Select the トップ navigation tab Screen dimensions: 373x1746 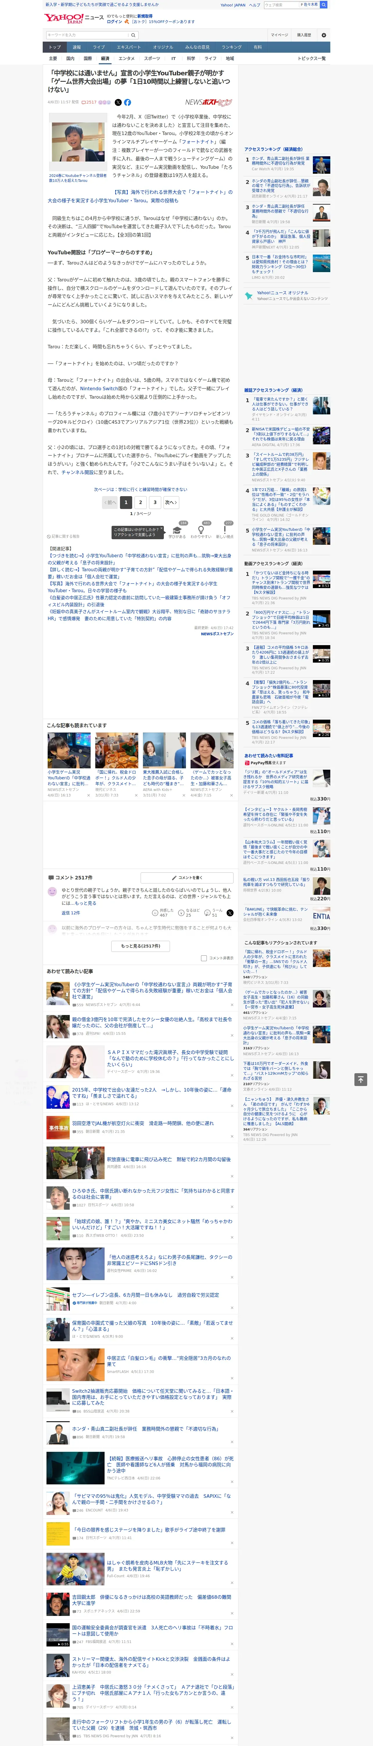[55, 47]
